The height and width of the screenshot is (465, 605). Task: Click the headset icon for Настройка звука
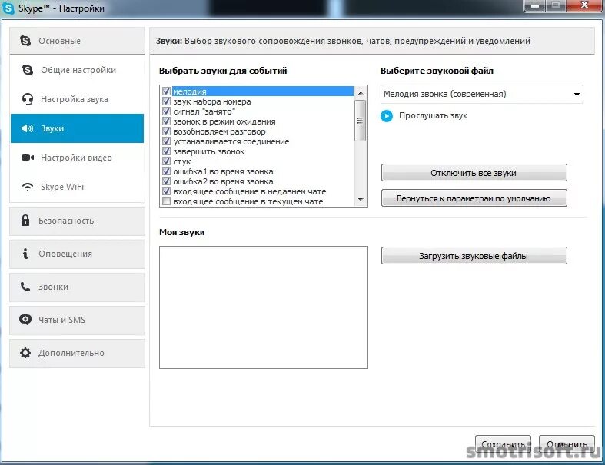[x=28, y=99]
